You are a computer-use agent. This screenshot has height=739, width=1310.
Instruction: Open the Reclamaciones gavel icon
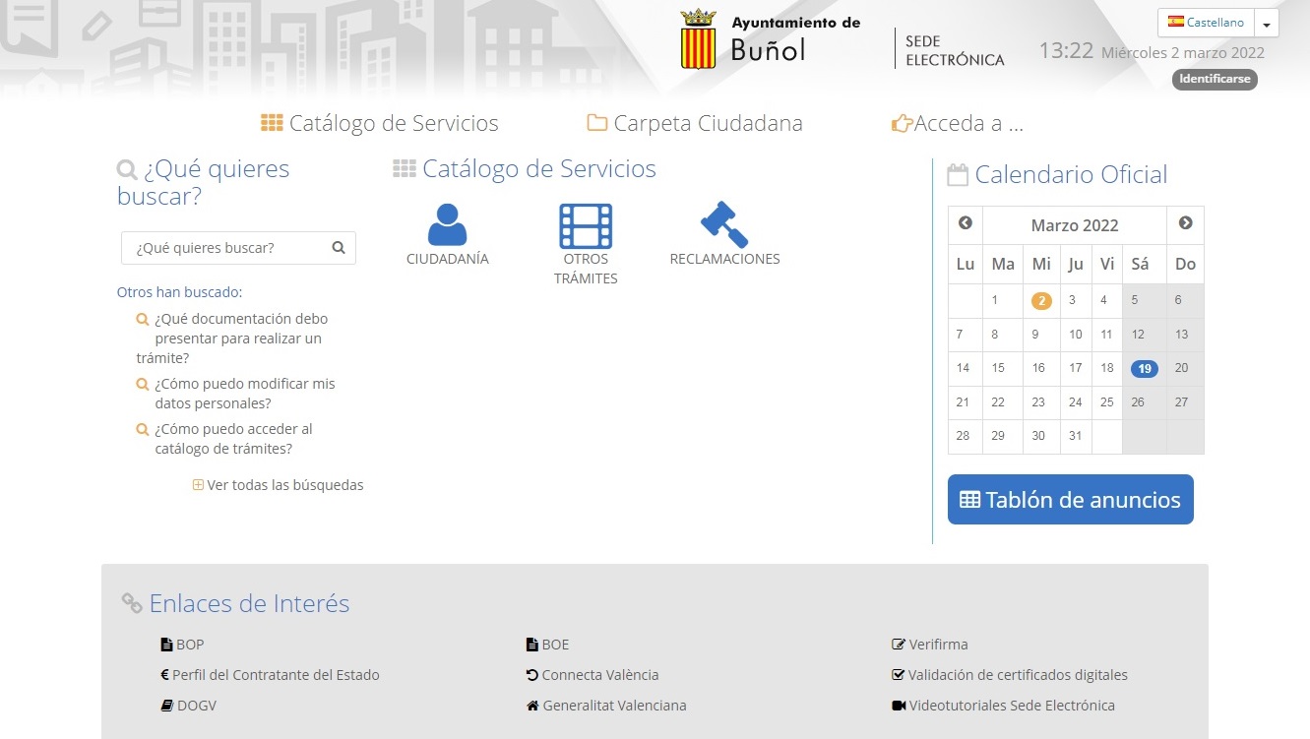(724, 225)
